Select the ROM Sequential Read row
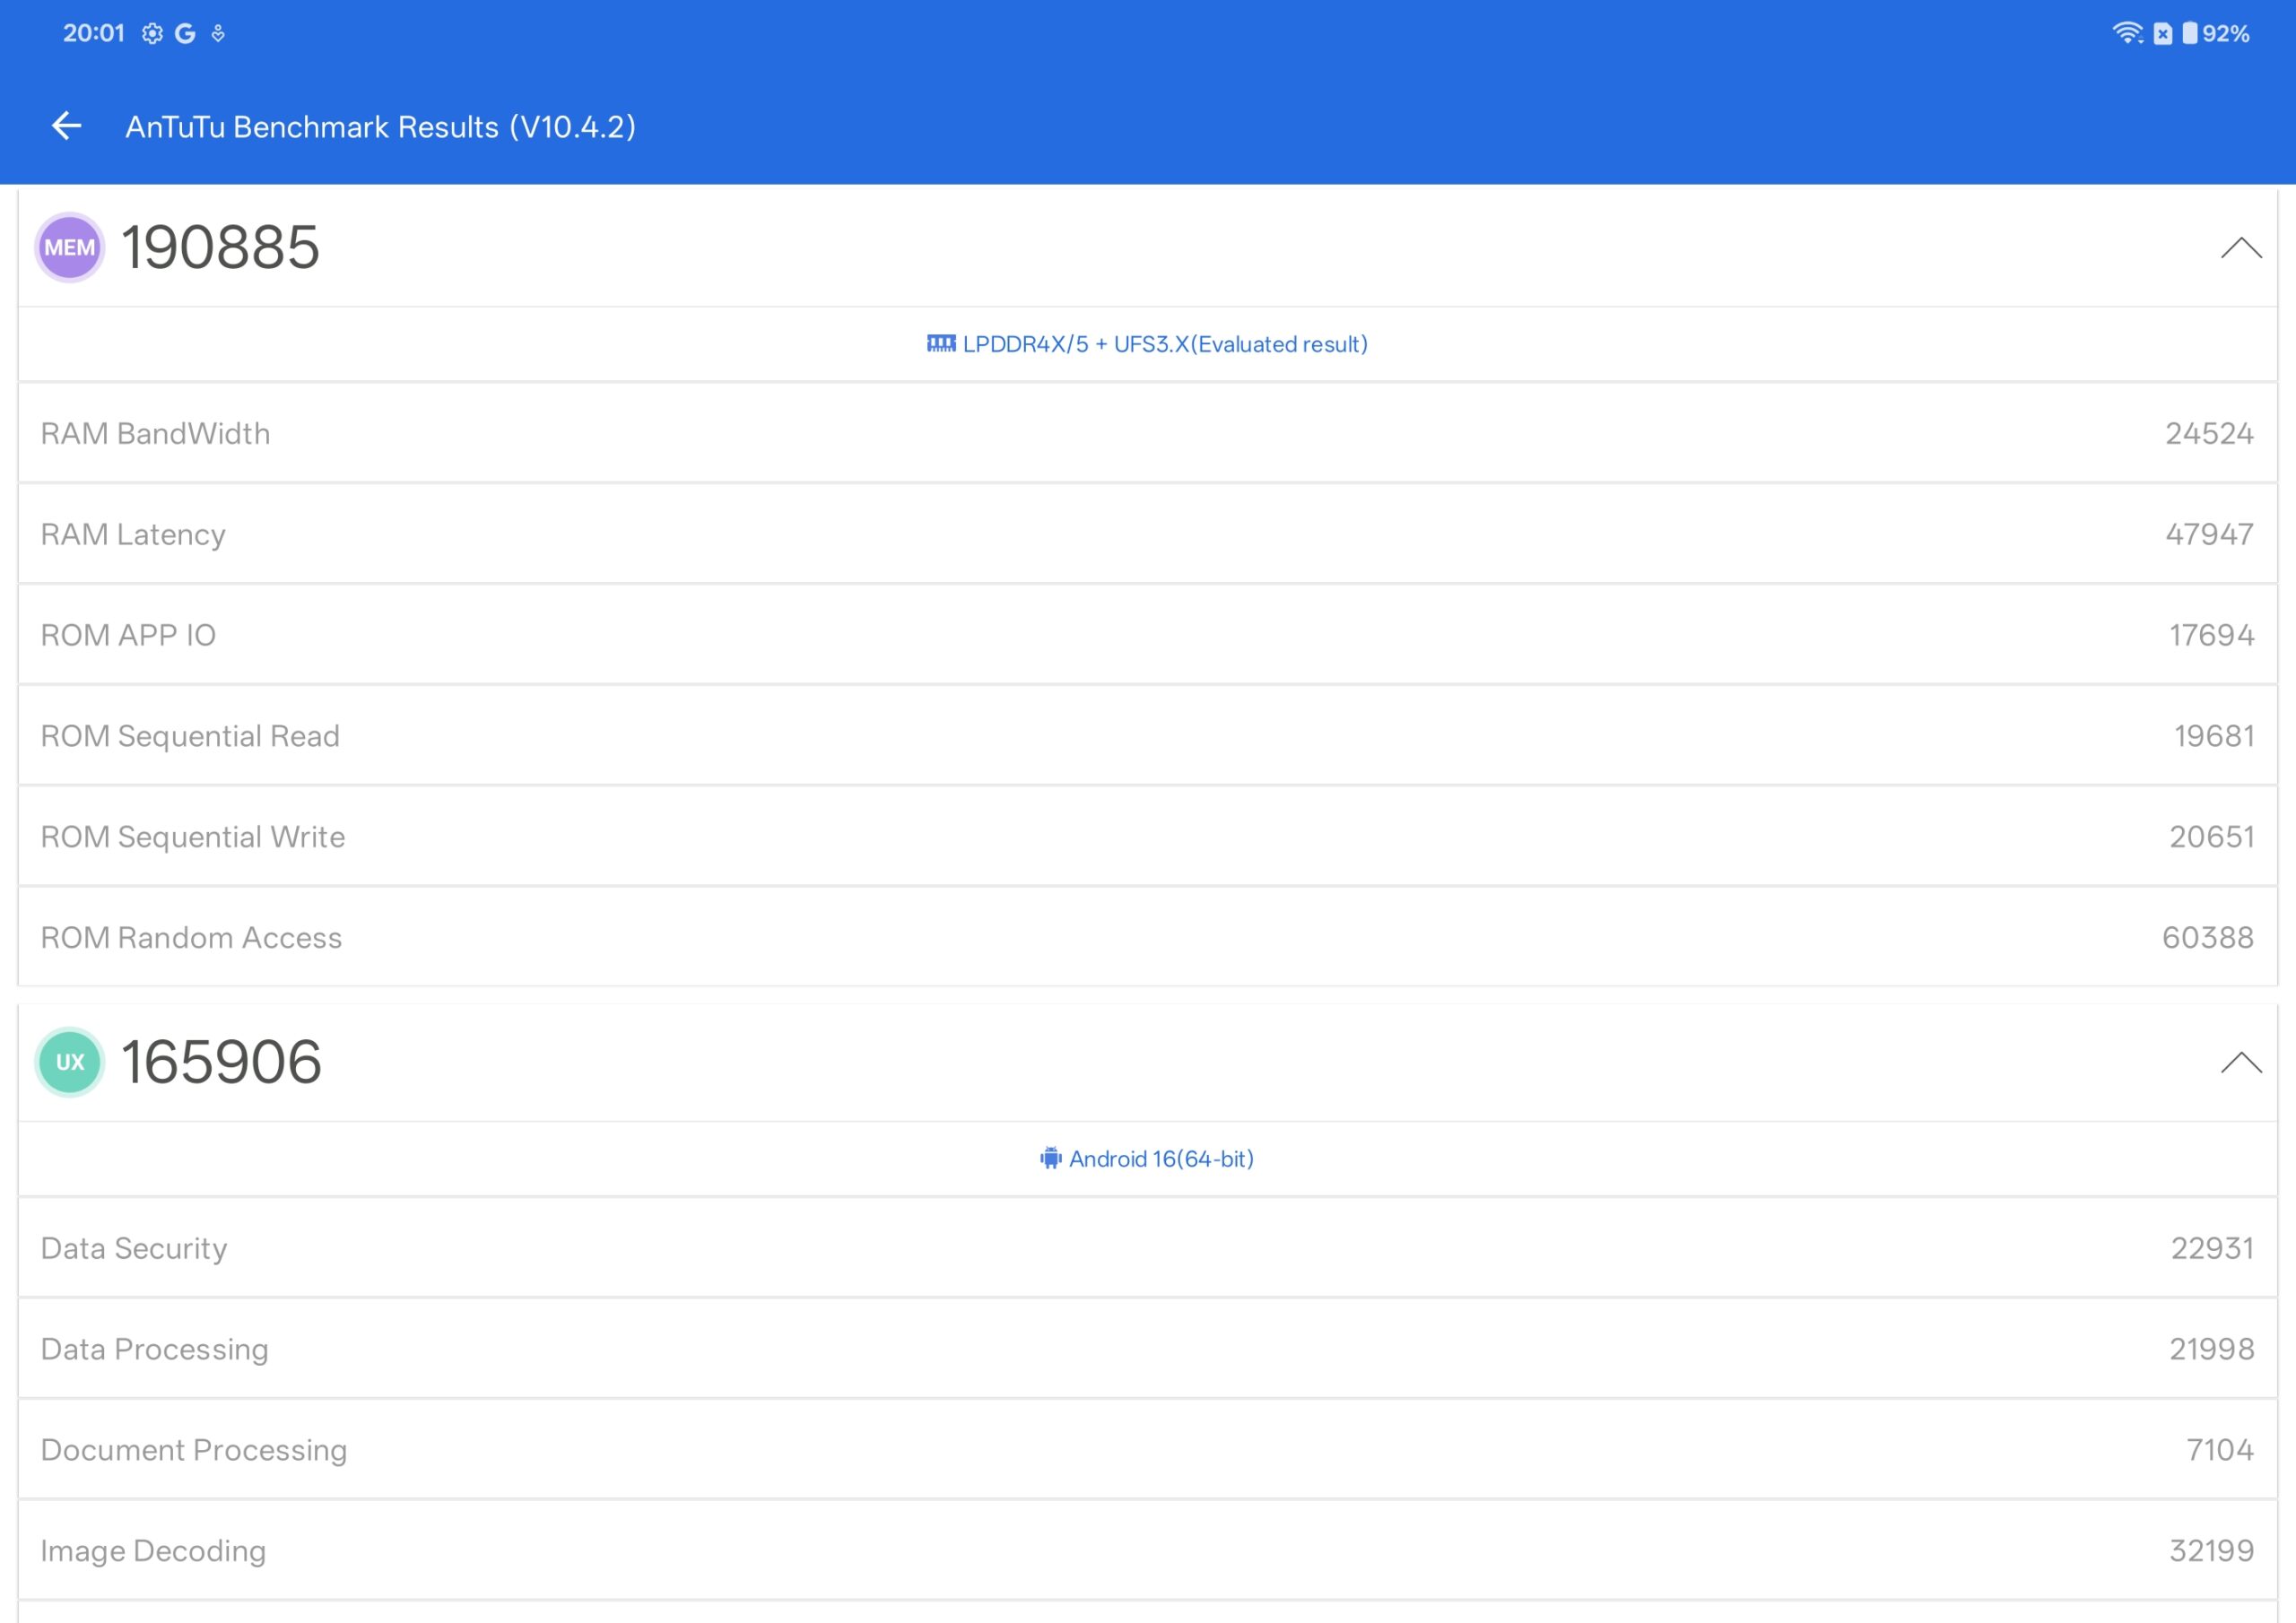The image size is (2296, 1623). click(1147, 736)
